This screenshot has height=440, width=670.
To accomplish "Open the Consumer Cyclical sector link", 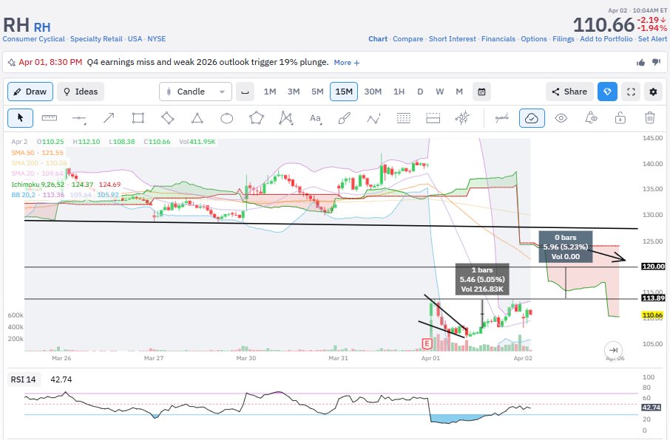I will (34, 39).
